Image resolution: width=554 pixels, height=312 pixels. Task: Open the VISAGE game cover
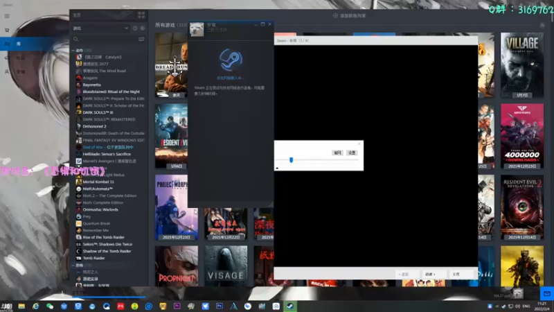tap(226, 266)
